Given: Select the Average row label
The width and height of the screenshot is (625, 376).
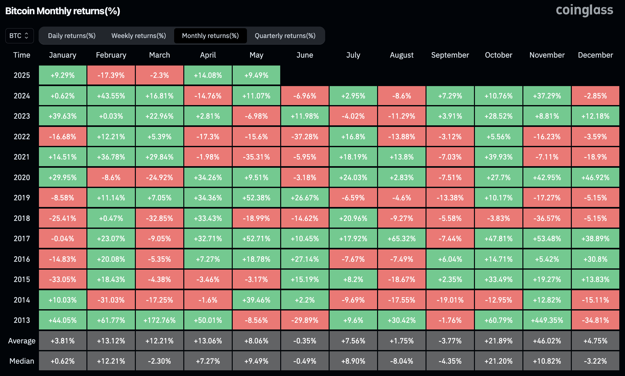Looking at the screenshot, I should [x=22, y=341].
